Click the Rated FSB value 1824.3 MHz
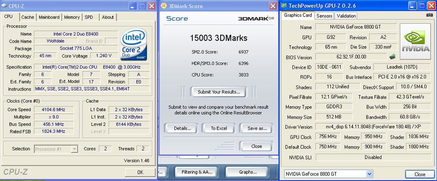Screen dimensions: 437x181 click(x=53, y=131)
